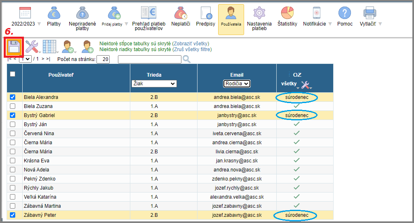414x223 pixels.
Task: Click the Pekný Zdenko name cell
Action: pos(40,178)
